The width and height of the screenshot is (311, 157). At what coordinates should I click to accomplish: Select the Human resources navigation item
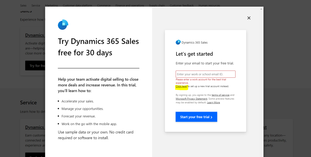pyautogui.click(x=209, y=6)
